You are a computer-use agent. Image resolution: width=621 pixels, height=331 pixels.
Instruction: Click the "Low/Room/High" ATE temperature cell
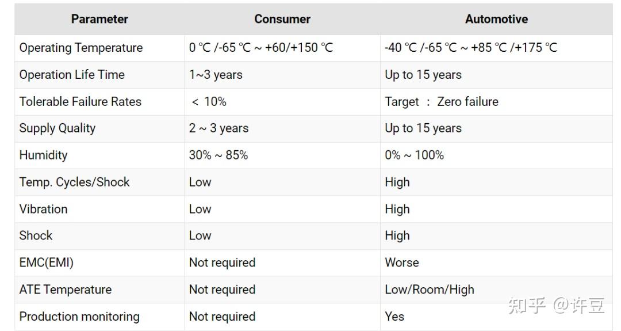tap(430, 290)
